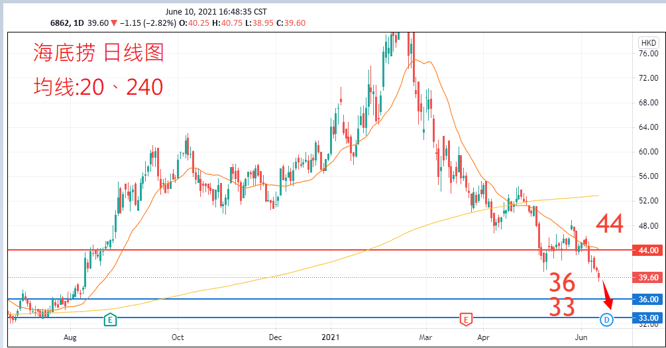Click the 72.00 price axis value
The image size is (666, 348).
point(649,78)
